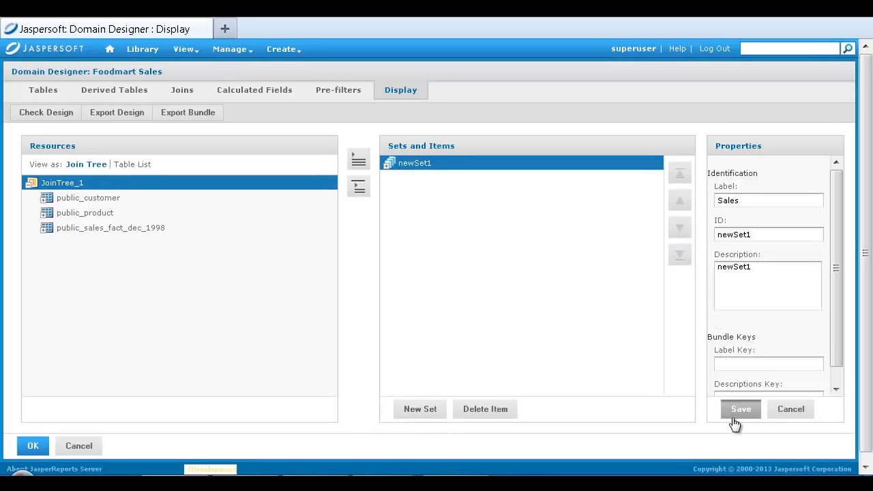The height and width of the screenshot is (491, 873).
Task: Click the superuser link
Action: 634,48
